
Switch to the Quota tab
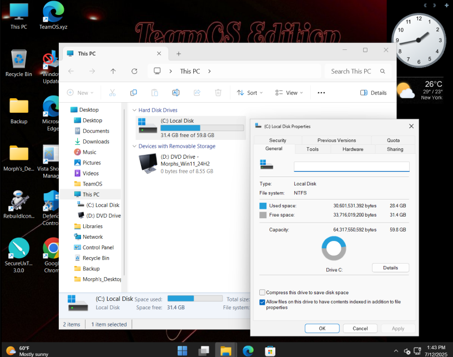coord(393,140)
